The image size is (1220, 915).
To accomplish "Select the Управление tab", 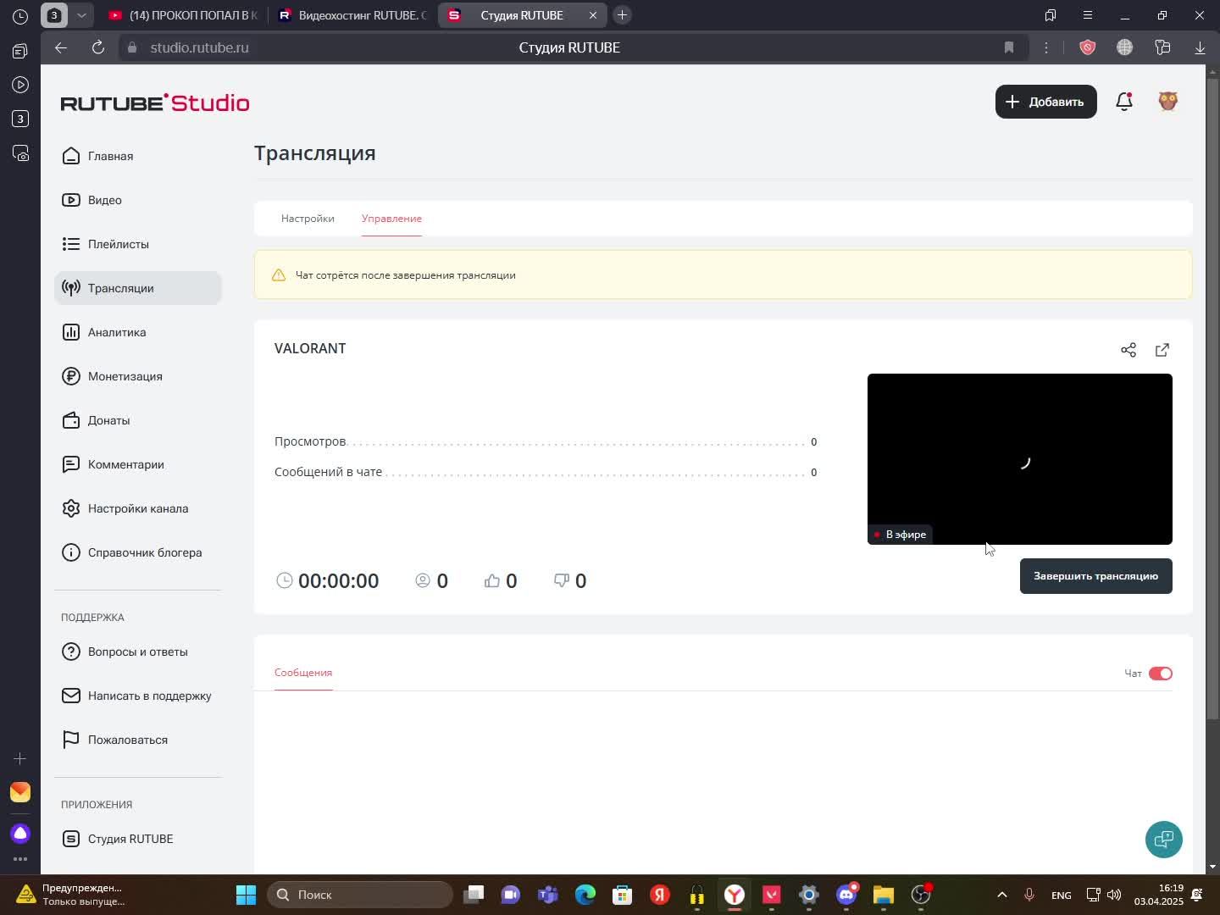I will (x=391, y=219).
